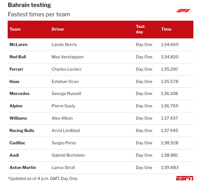This screenshot has height=190, width=211.
Task: Click Gabriel Bortoleto's name
Action: [69, 155]
